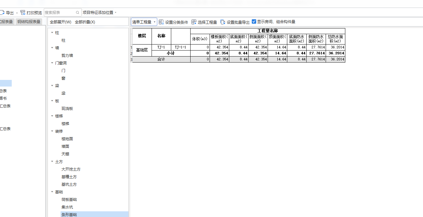Select the 窗 tree item
The height and width of the screenshot is (217, 423).
click(63, 78)
